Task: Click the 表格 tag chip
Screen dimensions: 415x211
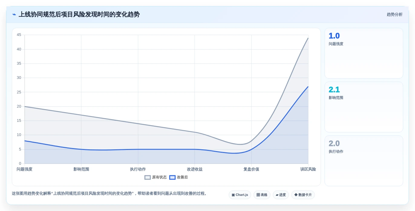Action: 262,195
